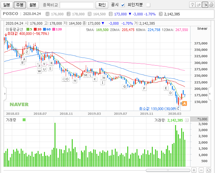The image size is (215, 173).
Task: Grab the horizontal chart scrollbar thumb
Action: coord(168,170)
